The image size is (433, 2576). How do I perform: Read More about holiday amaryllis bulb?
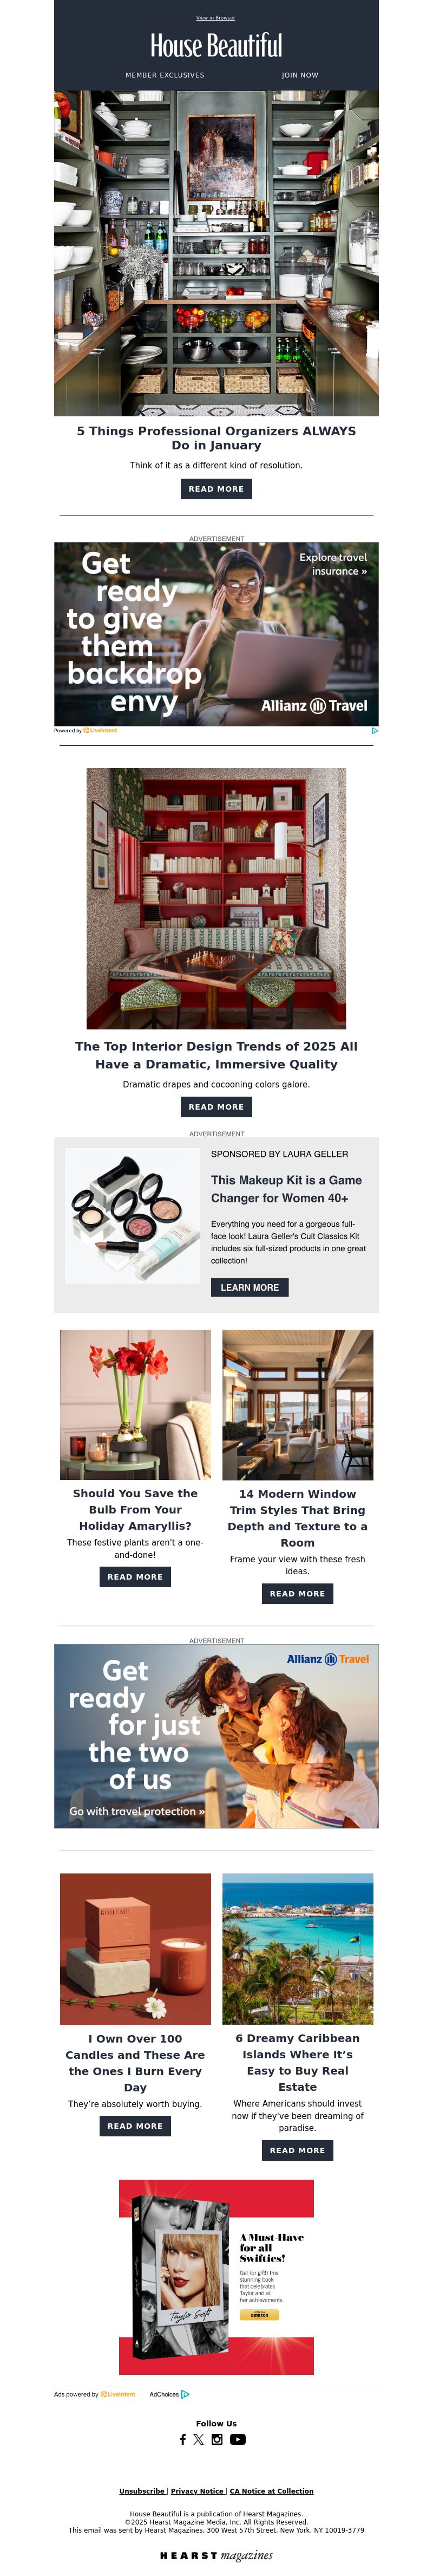pyautogui.click(x=135, y=1577)
